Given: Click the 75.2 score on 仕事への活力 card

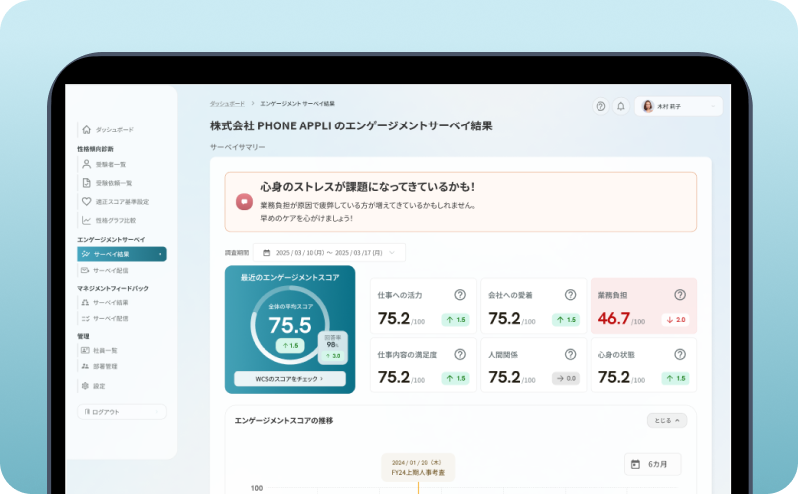Looking at the screenshot, I should [393, 318].
